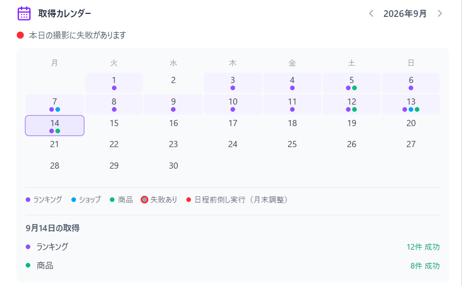Click 日程前倒し実行（月末調整） legend label
Screen dimensions: 462x286
coord(241,200)
